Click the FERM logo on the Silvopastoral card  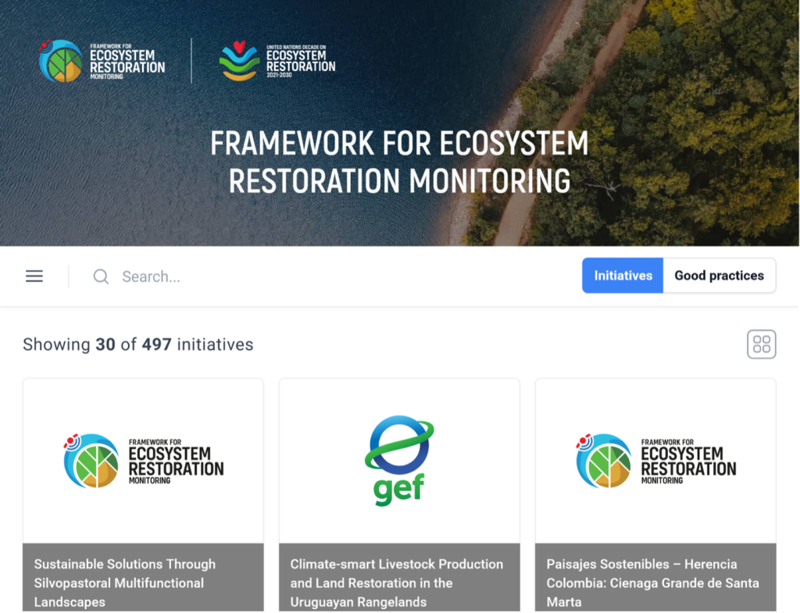[x=143, y=461]
